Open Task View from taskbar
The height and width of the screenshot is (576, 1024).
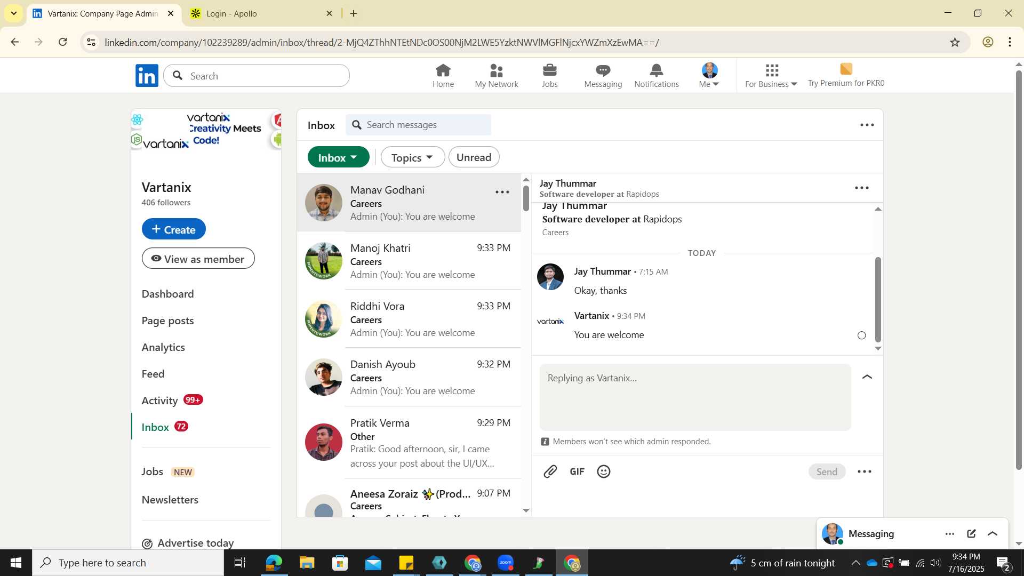click(240, 563)
